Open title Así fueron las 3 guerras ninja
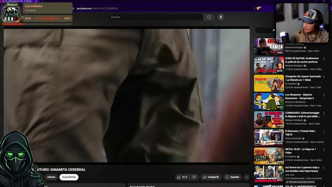Viewport: 332px width, 187px height. (302, 169)
